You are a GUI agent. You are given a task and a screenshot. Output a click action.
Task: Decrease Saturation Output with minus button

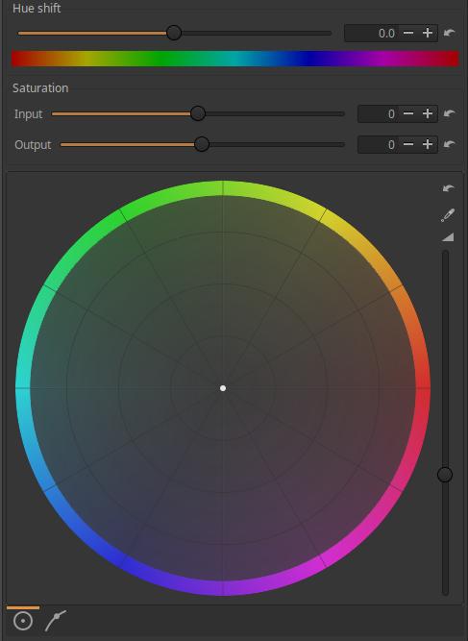pos(408,144)
